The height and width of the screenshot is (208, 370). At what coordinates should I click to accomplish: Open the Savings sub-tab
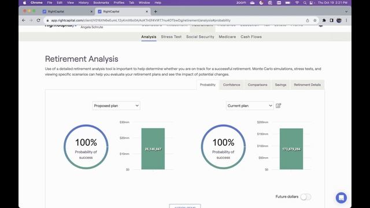click(280, 85)
